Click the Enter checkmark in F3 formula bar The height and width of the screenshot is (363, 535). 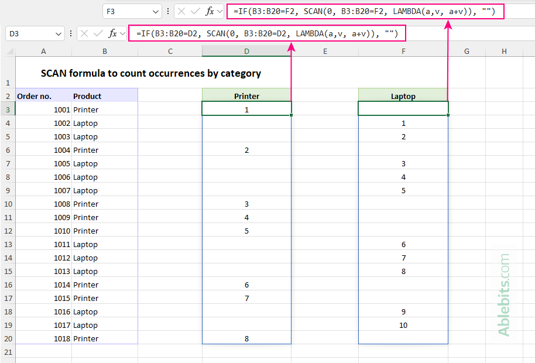(195, 11)
